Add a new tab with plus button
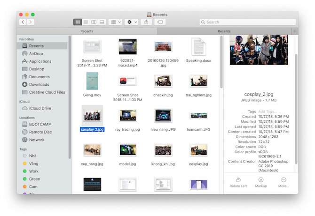This screenshot has width=315, height=216. [x=295, y=31]
